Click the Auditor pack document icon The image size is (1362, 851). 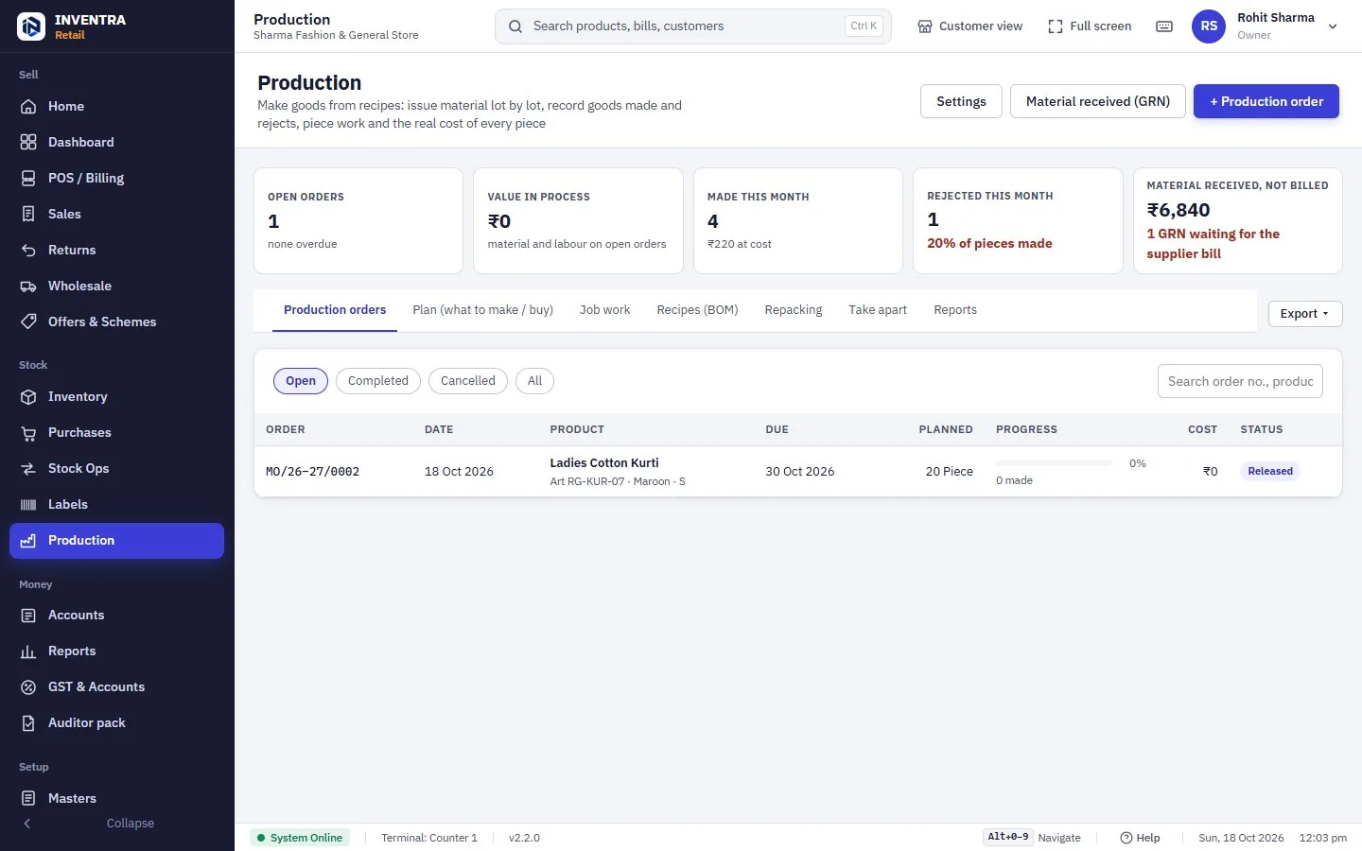coord(28,722)
